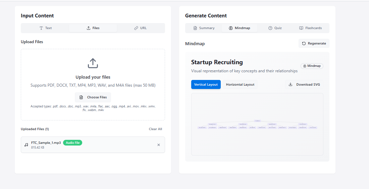The height and width of the screenshot is (189, 369).
Task: Switch to Vertical Layout
Action: pos(206,85)
